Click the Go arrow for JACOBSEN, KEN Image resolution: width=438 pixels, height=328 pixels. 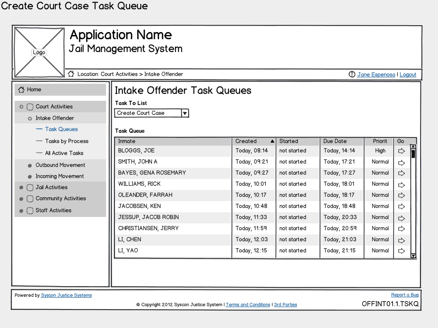tap(401, 207)
